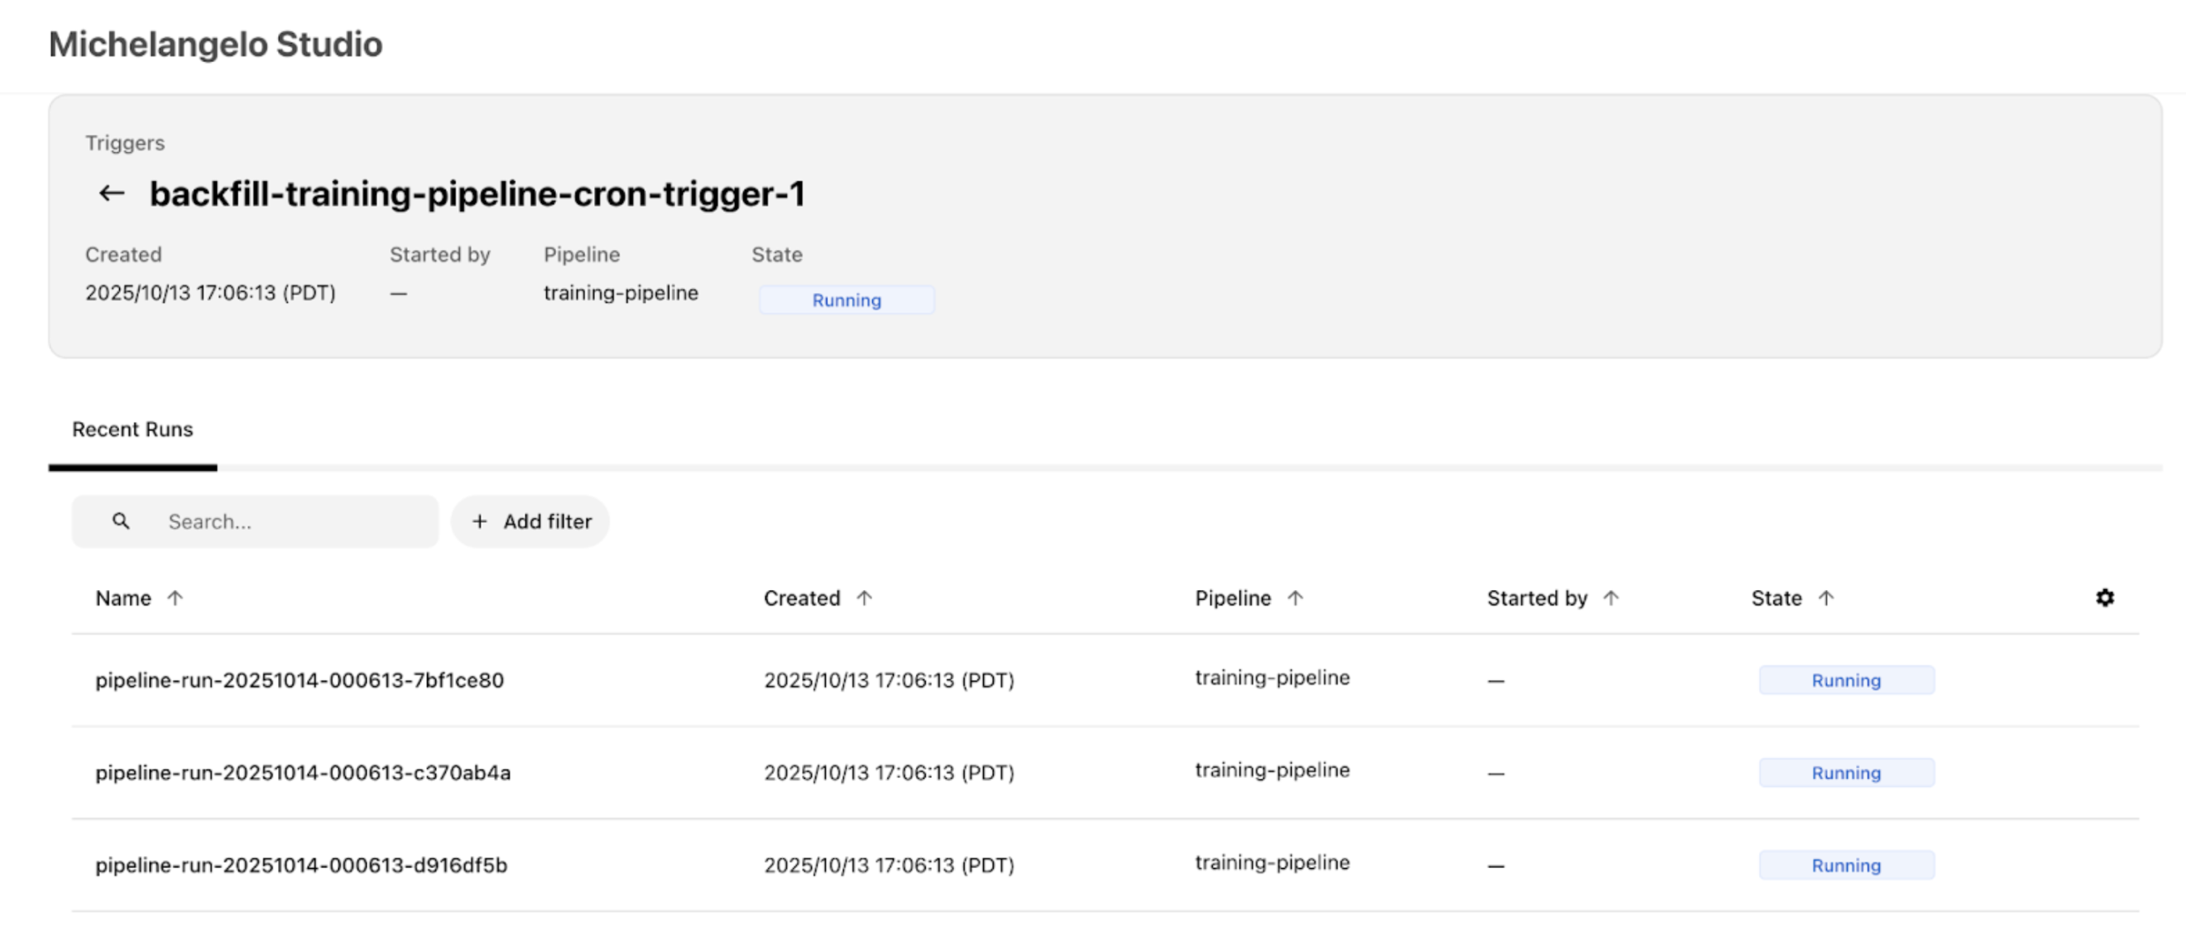Click the plus icon next to Add filter
This screenshot has height=945, width=2186.
point(481,521)
